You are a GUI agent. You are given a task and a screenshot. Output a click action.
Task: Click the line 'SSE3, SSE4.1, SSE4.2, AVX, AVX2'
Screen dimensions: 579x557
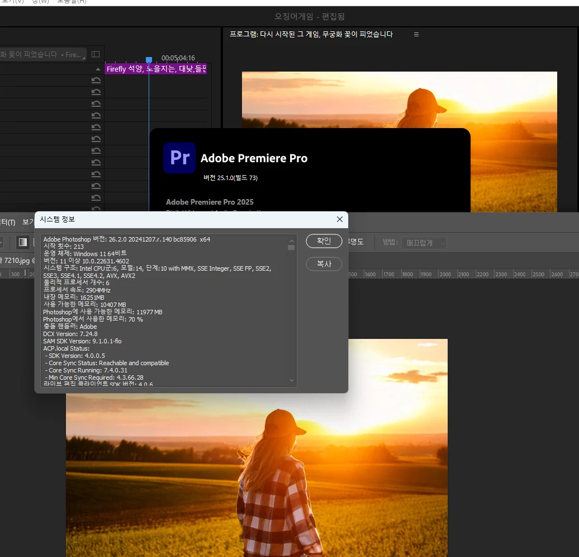89,276
